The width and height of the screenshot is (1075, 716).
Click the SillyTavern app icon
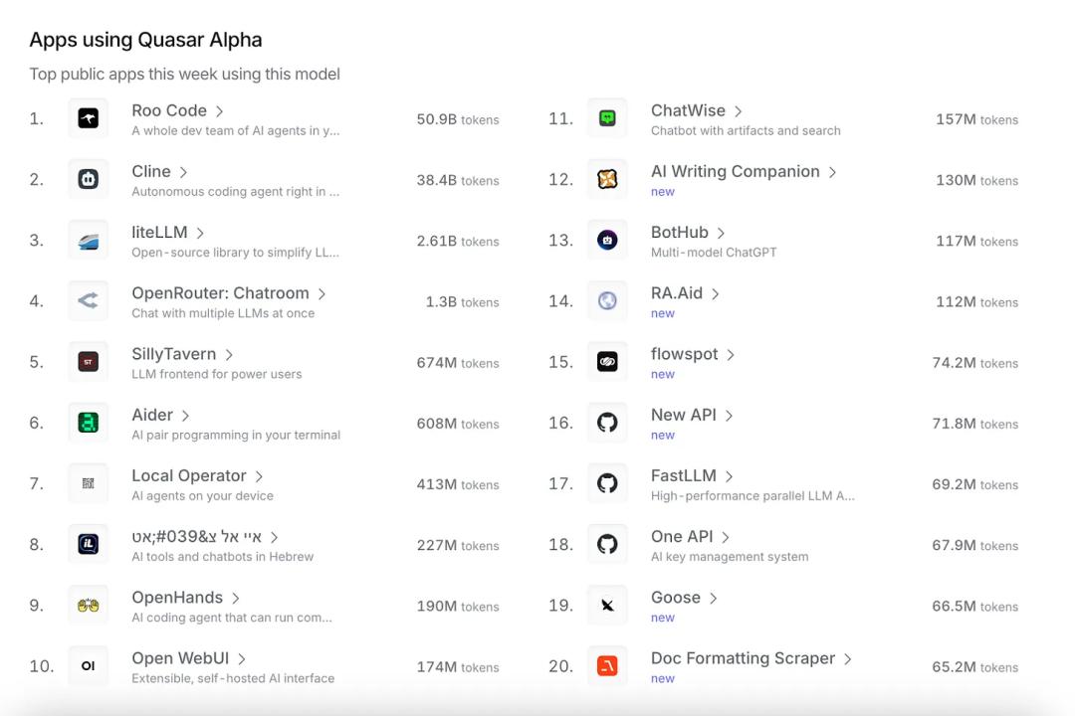tap(89, 362)
